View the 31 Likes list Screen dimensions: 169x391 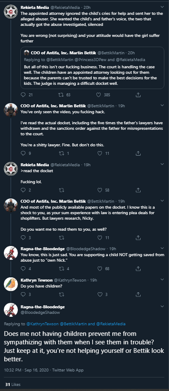[13, 384]
